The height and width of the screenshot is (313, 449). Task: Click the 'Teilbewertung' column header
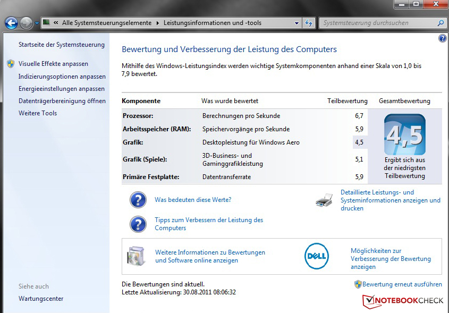(x=348, y=101)
